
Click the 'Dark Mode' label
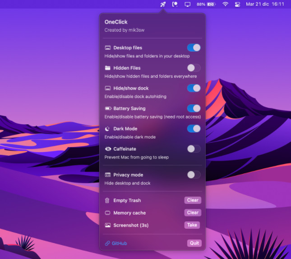click(125, 129)
